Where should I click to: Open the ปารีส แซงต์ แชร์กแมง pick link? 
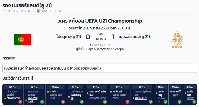tap(98, 93)
